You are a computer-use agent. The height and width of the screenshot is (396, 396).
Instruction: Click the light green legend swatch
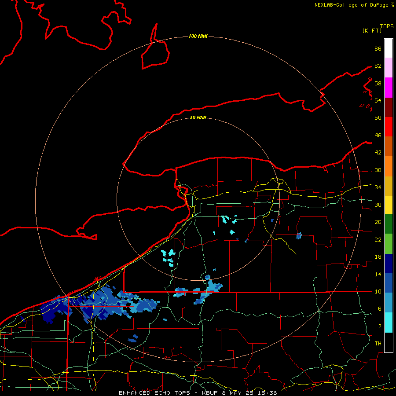point(389,244)
